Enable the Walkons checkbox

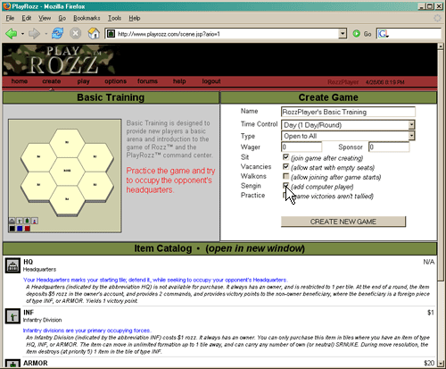click(x=285, y=176)
